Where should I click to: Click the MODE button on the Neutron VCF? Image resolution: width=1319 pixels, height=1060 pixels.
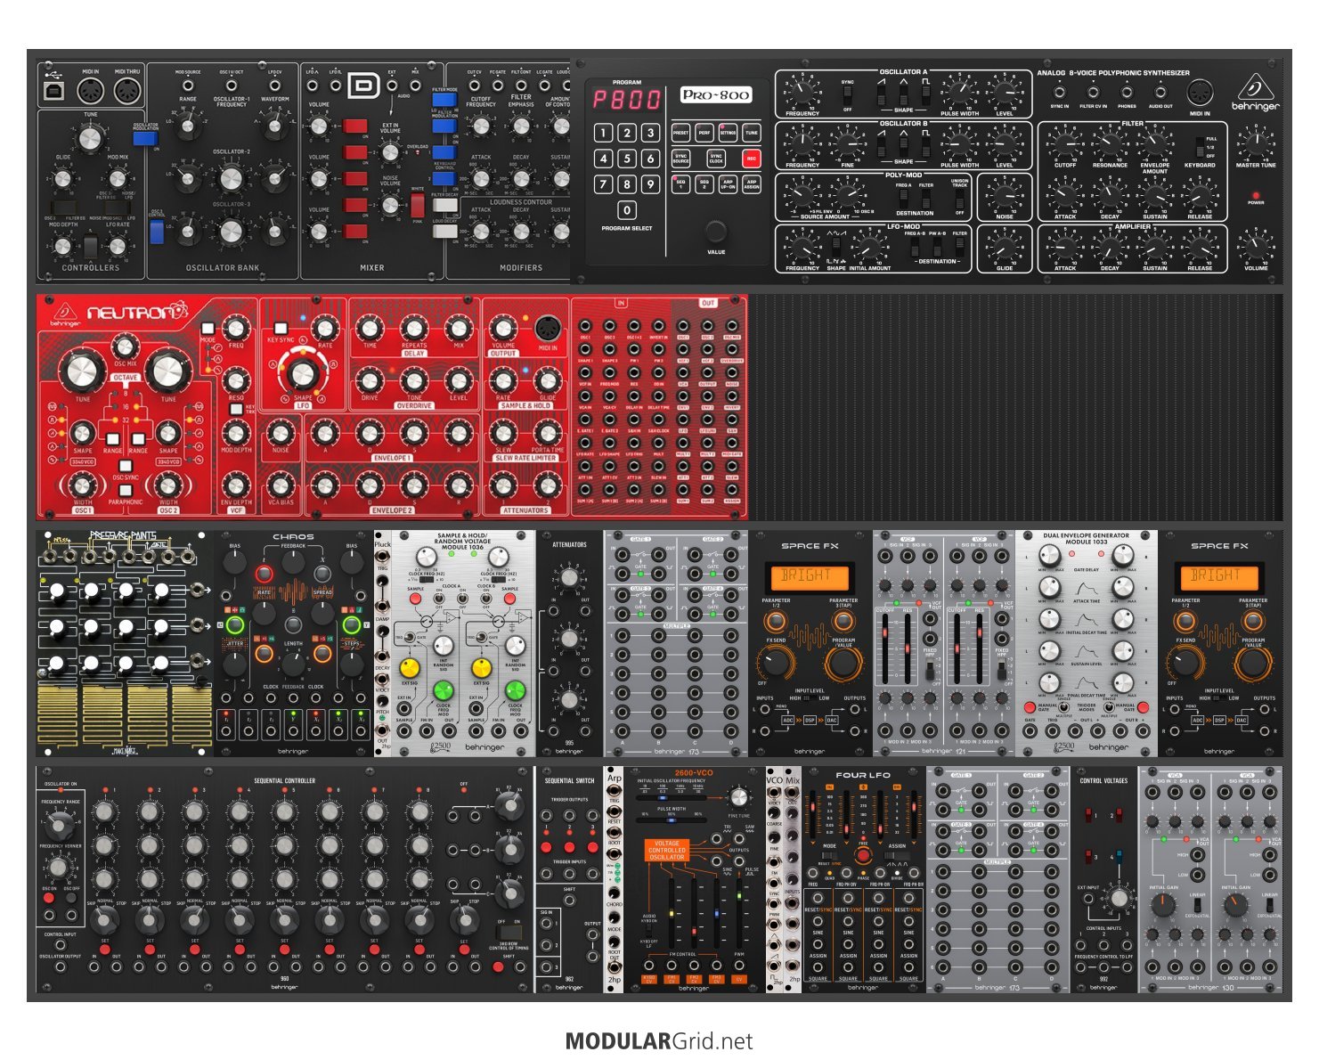(x=208, y=329)
